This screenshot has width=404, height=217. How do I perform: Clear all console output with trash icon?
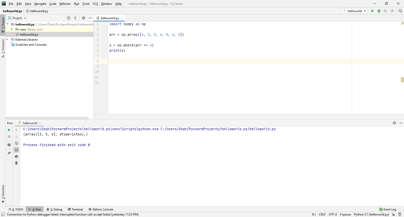pos(16,163)
